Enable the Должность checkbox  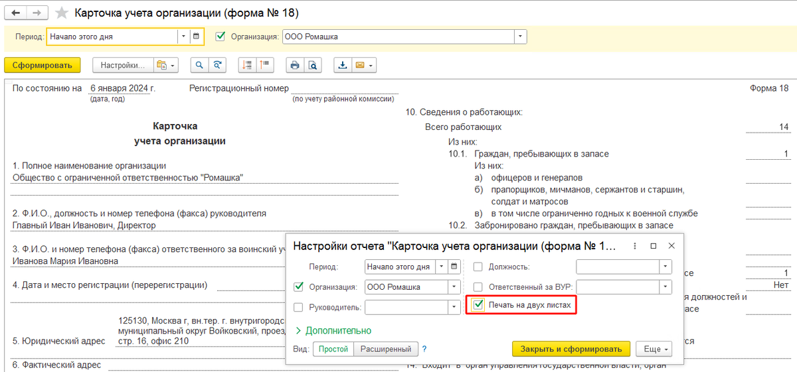pos(478,267)
